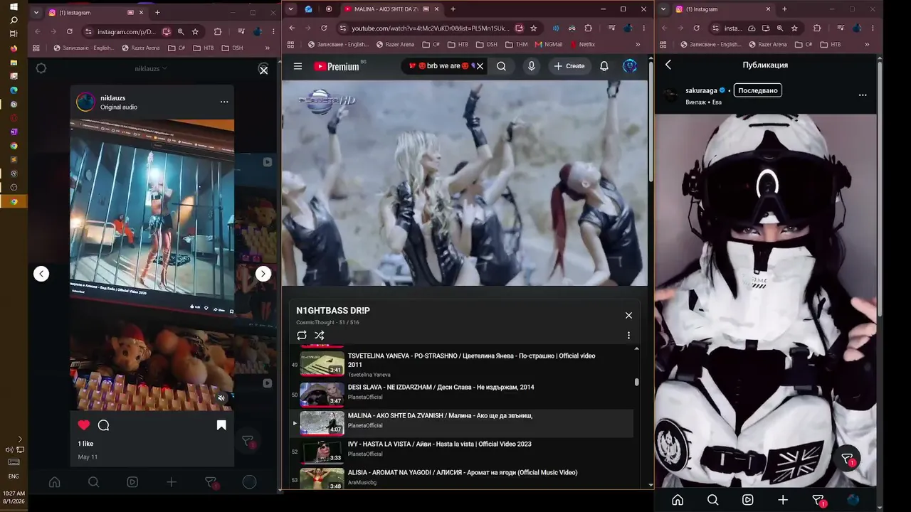Click the CosmicThought playlist owner link
911x512 pixels.
coord(315,323)
